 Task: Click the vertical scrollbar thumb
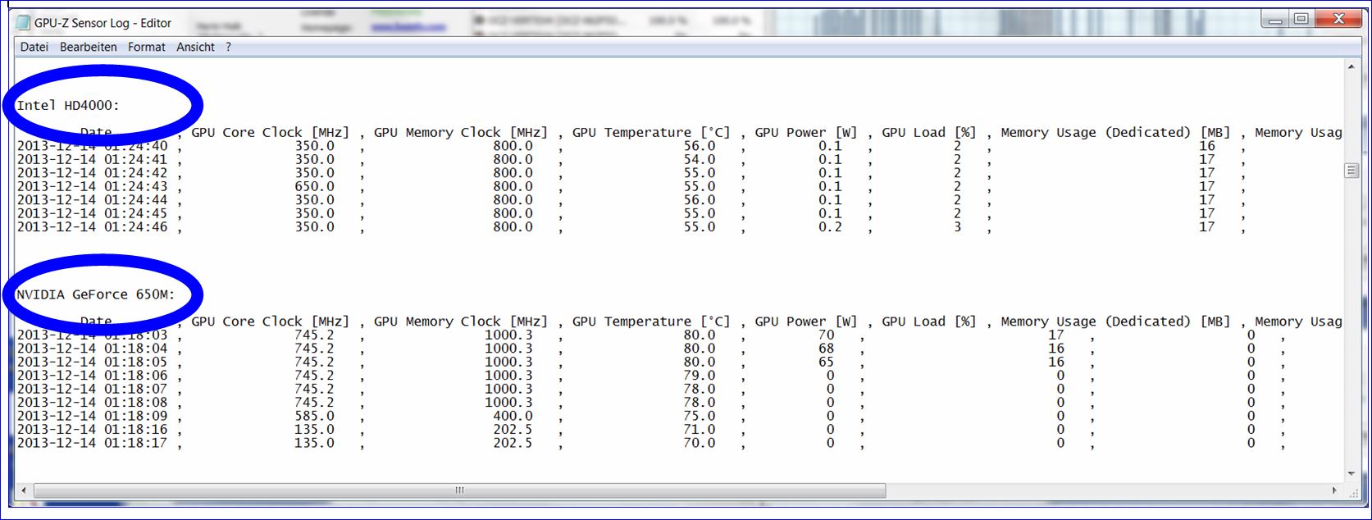click(1351, 171)
